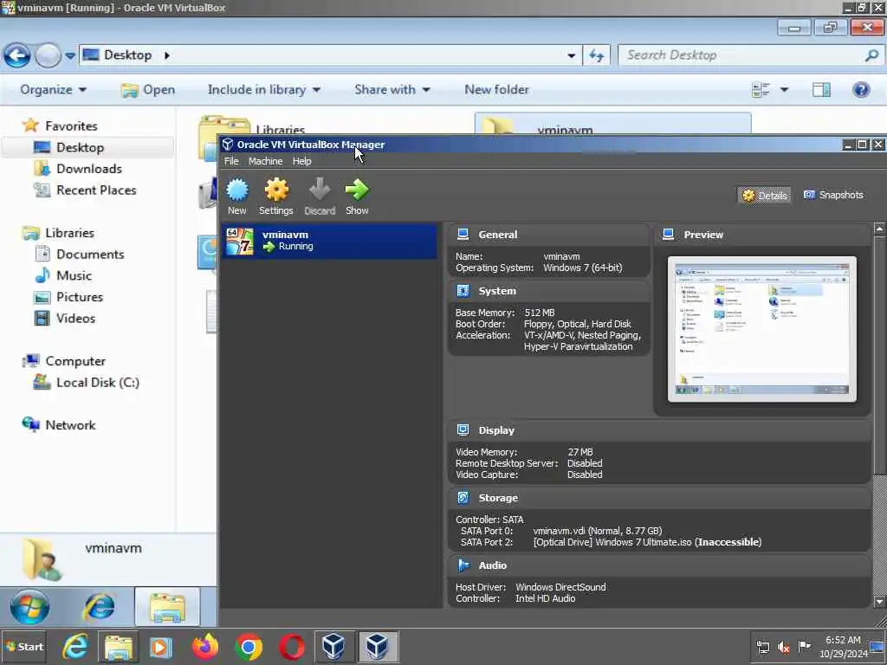Select Desktop in navigation pane
This screenshot has height=665, width=887.
tap(80, 147)
